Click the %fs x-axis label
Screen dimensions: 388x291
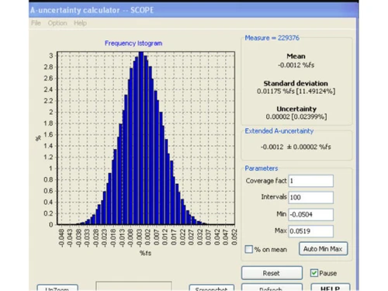pos(145,253)
